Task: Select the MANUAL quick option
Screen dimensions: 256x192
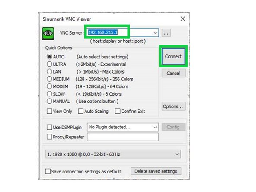Action: pos(49,101)
